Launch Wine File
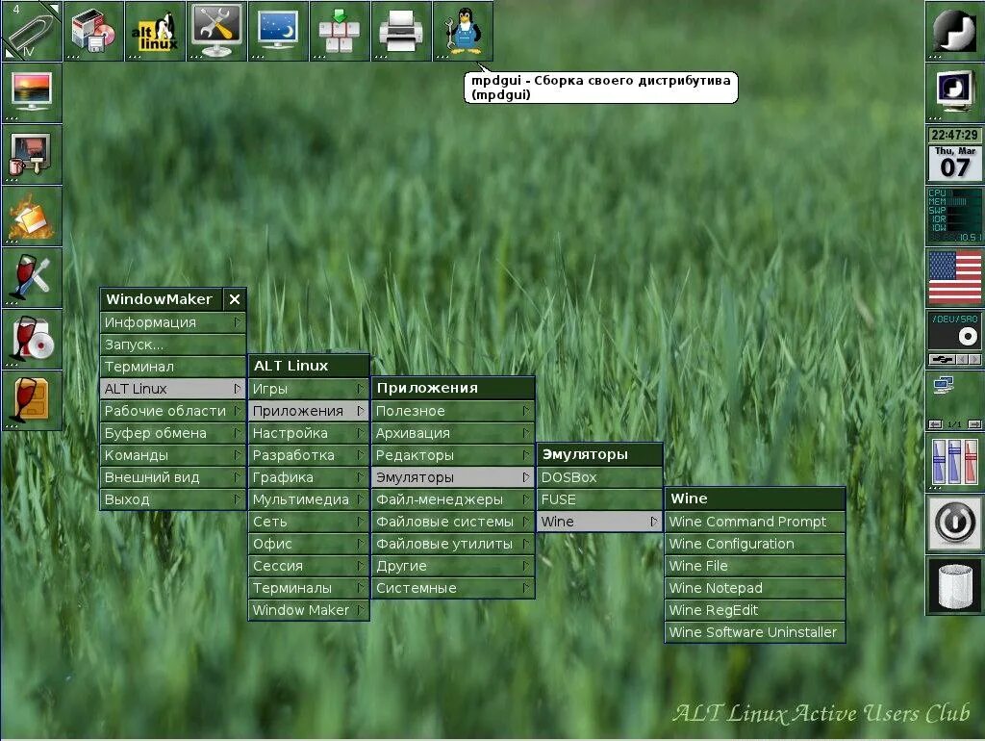Screen dimensions: 985x741 point(754,566)
